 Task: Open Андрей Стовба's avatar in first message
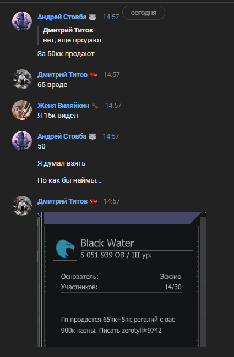tap(22, 21)
